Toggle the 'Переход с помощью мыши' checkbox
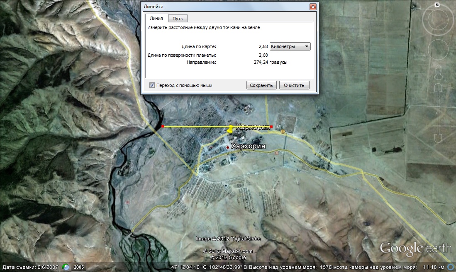456x272 pixels. click(152, 85)
